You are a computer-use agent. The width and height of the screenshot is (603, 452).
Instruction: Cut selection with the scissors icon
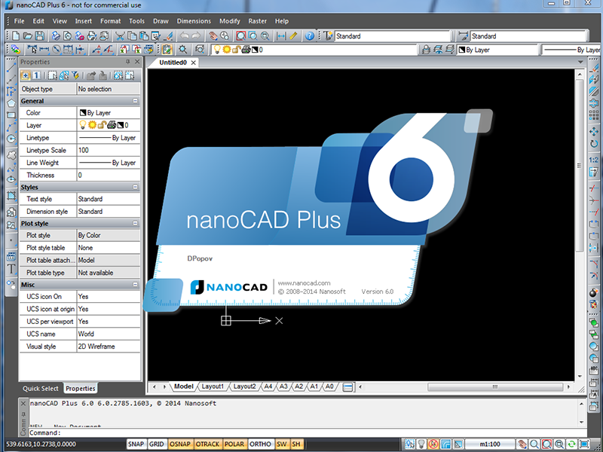tap(120, 36)
